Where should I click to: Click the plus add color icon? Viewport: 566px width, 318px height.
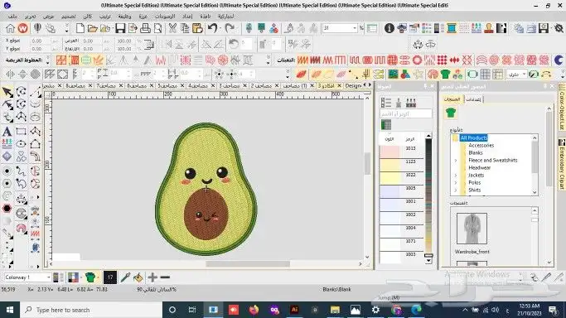[152, 277]
